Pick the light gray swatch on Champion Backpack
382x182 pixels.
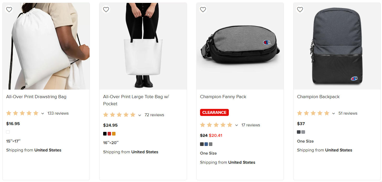click(x=303, y=132)
